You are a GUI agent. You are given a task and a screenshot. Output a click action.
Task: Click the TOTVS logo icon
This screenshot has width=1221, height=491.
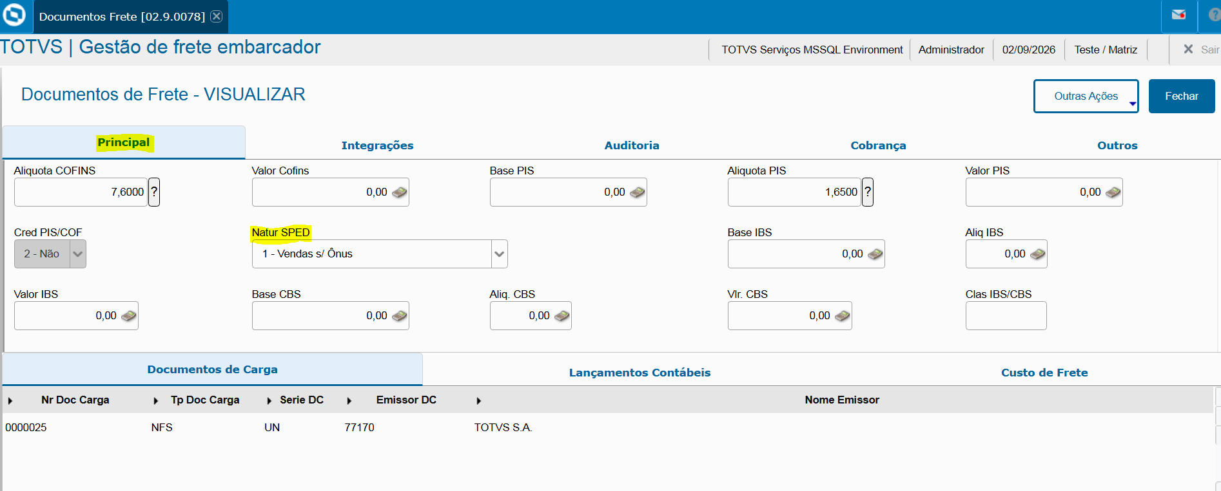coord(14,15)
